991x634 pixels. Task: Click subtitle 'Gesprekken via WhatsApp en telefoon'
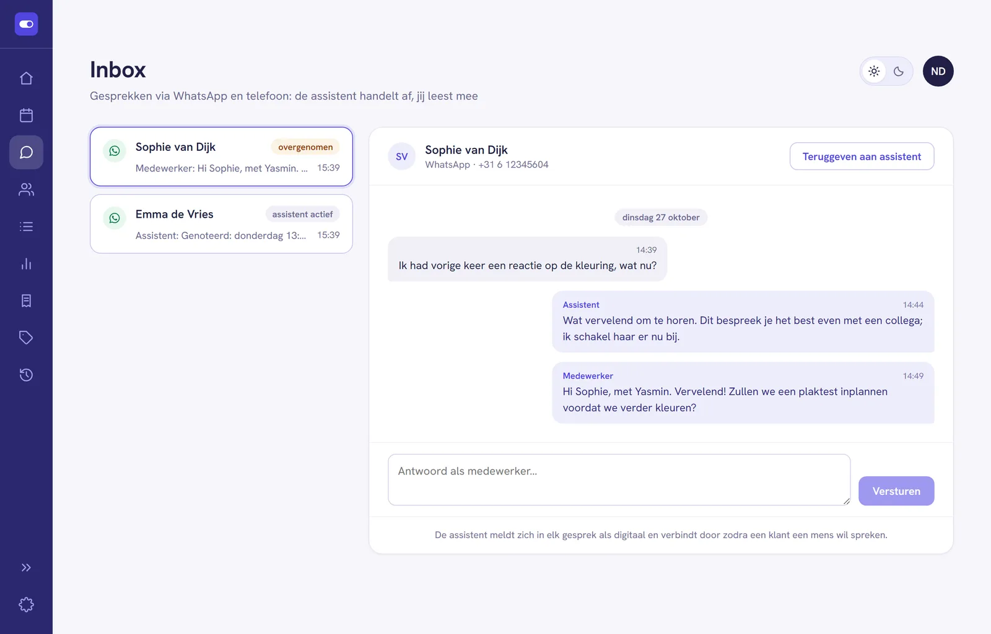coord(284,96)
